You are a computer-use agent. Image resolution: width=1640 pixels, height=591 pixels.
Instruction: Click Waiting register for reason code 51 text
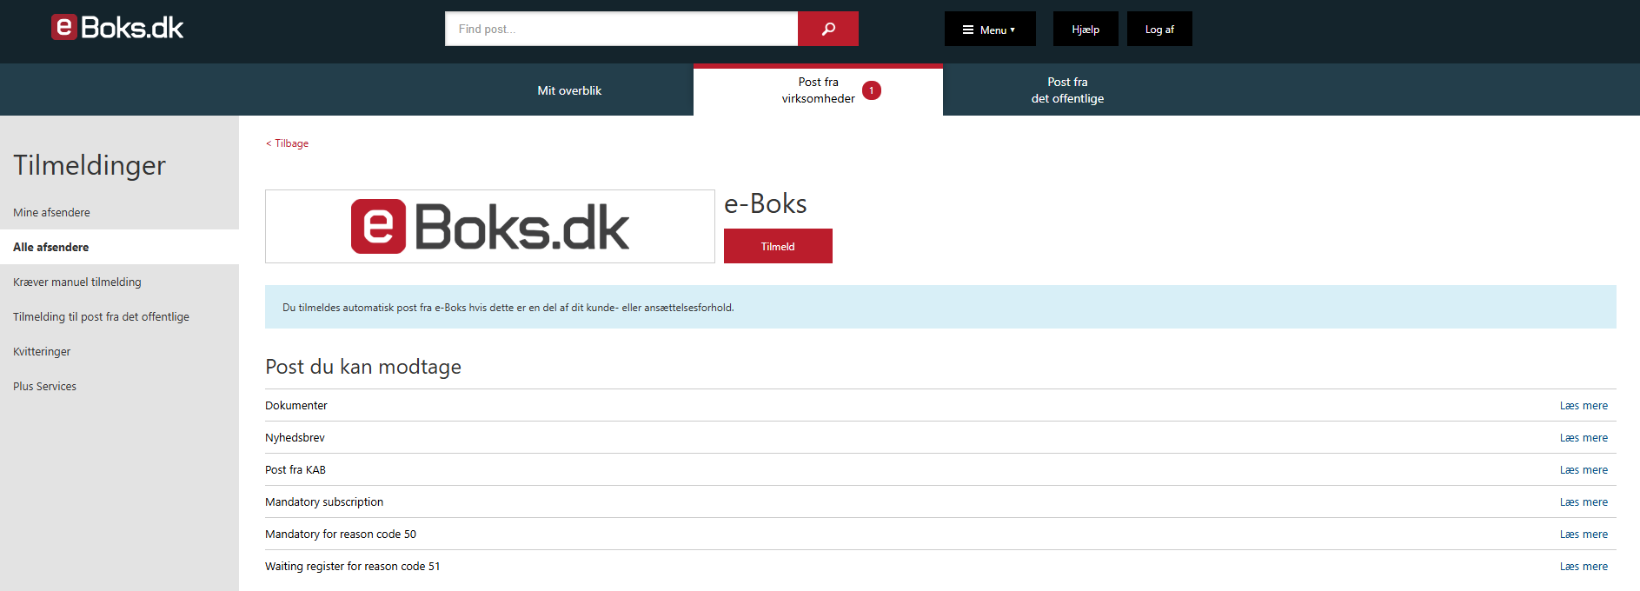point(353,567)
